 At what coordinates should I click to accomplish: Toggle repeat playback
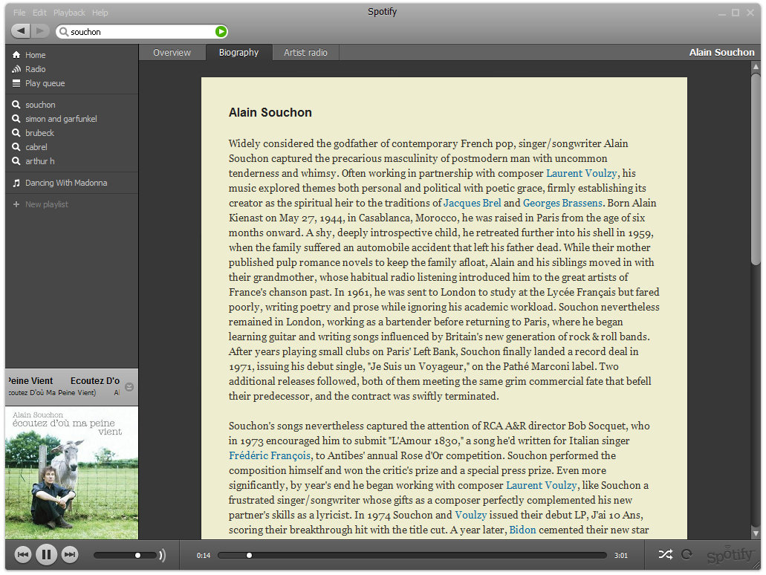click(x=687, y=554)
